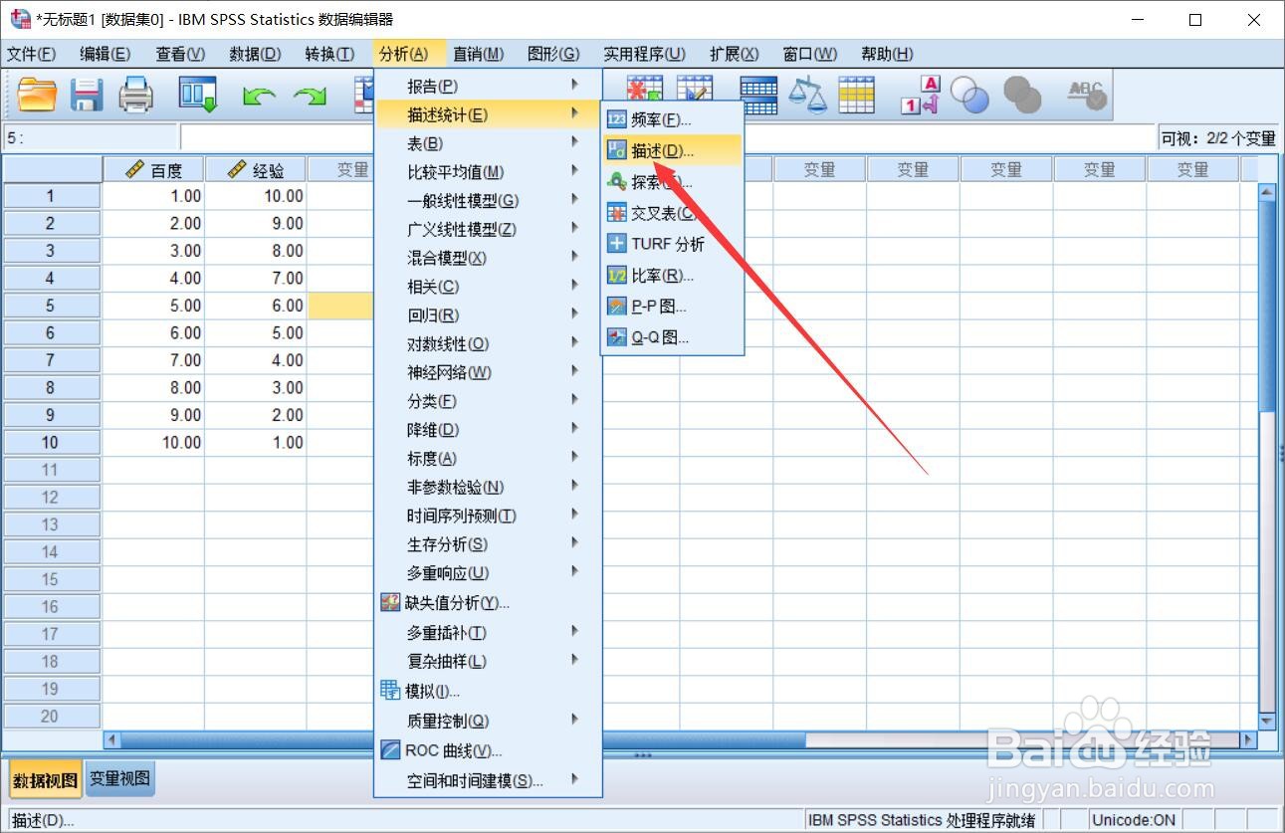The image size is (1285, 833).
Task: Open the 图形(G) menu
Action: point(553,54)
